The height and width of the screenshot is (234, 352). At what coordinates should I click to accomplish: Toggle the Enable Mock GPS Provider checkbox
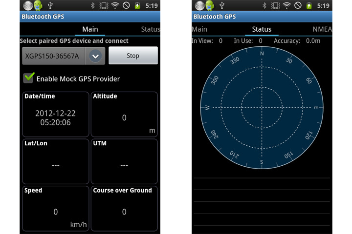coord(29,78)
